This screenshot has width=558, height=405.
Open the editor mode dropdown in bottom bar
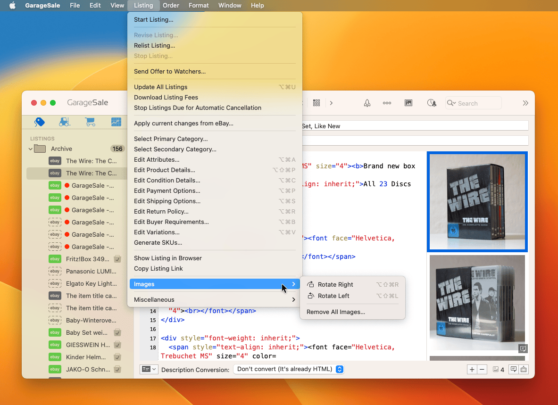click(149, 370)
